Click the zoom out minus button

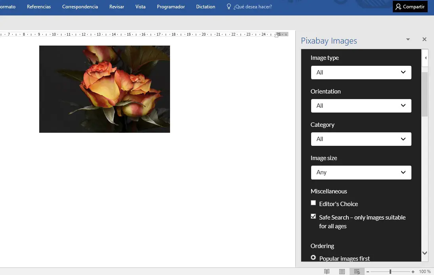point(368,272)
